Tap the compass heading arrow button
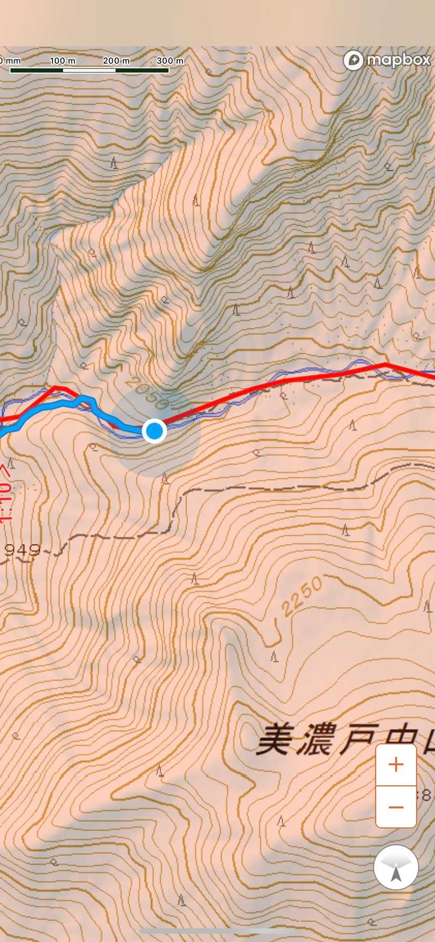This screenshot has width=435, height=942. tap(396, 867)
